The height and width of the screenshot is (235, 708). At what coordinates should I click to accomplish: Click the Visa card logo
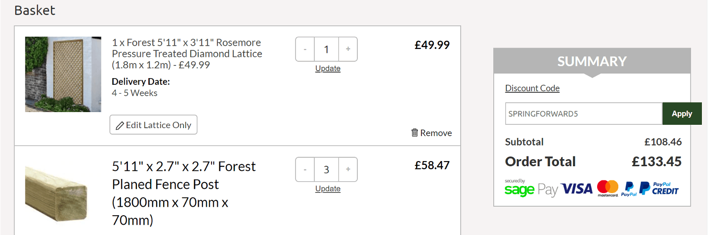(x=576, y=189)
